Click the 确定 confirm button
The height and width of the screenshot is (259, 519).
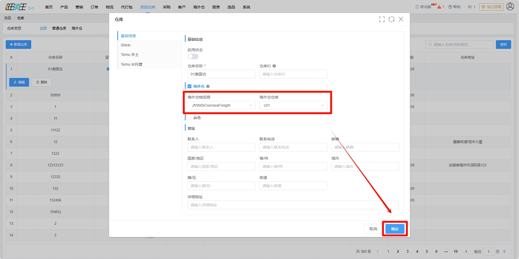click(395, 229)
